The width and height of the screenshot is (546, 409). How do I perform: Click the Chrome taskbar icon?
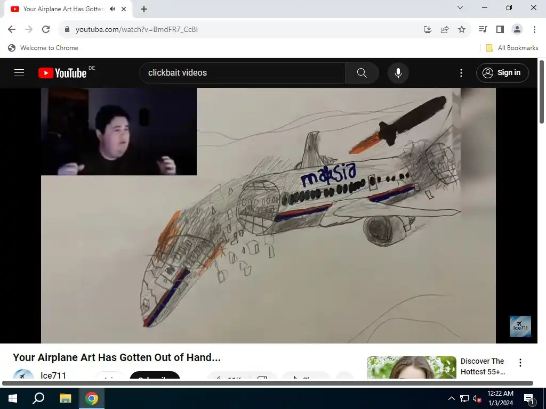(92, 398)
